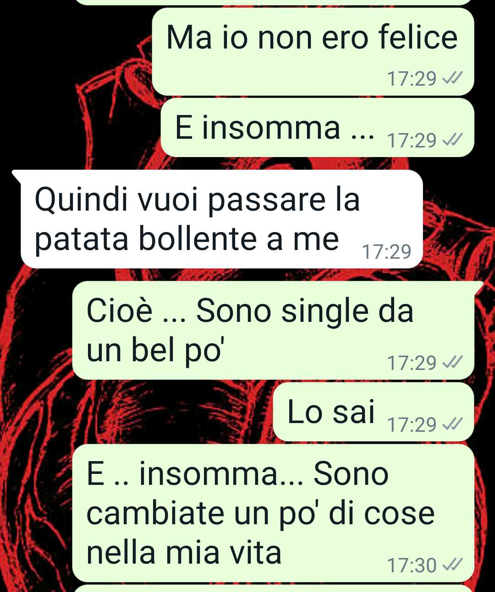
Task: Tap the 17:29 time on 'Sono single' message
Action: [x=412, y=363]
